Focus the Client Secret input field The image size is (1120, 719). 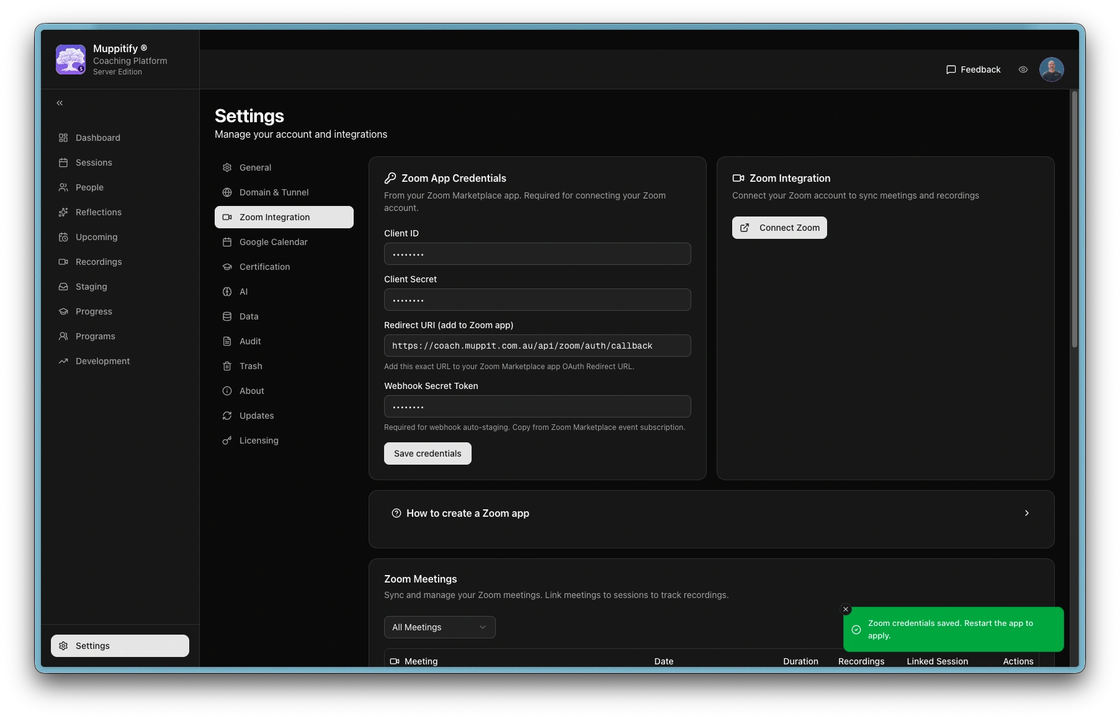tap(537, 300)
